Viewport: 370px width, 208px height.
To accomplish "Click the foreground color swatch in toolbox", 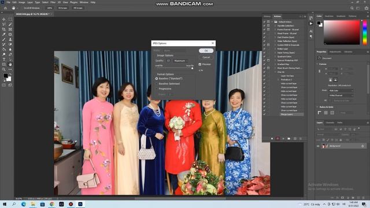I will tap(5, 76).
